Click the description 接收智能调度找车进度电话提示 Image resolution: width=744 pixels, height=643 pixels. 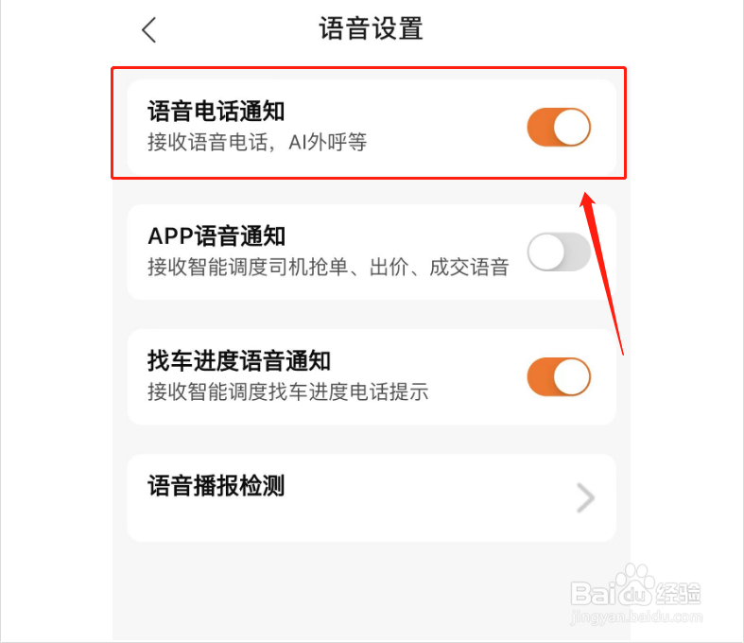pos(288,391)
